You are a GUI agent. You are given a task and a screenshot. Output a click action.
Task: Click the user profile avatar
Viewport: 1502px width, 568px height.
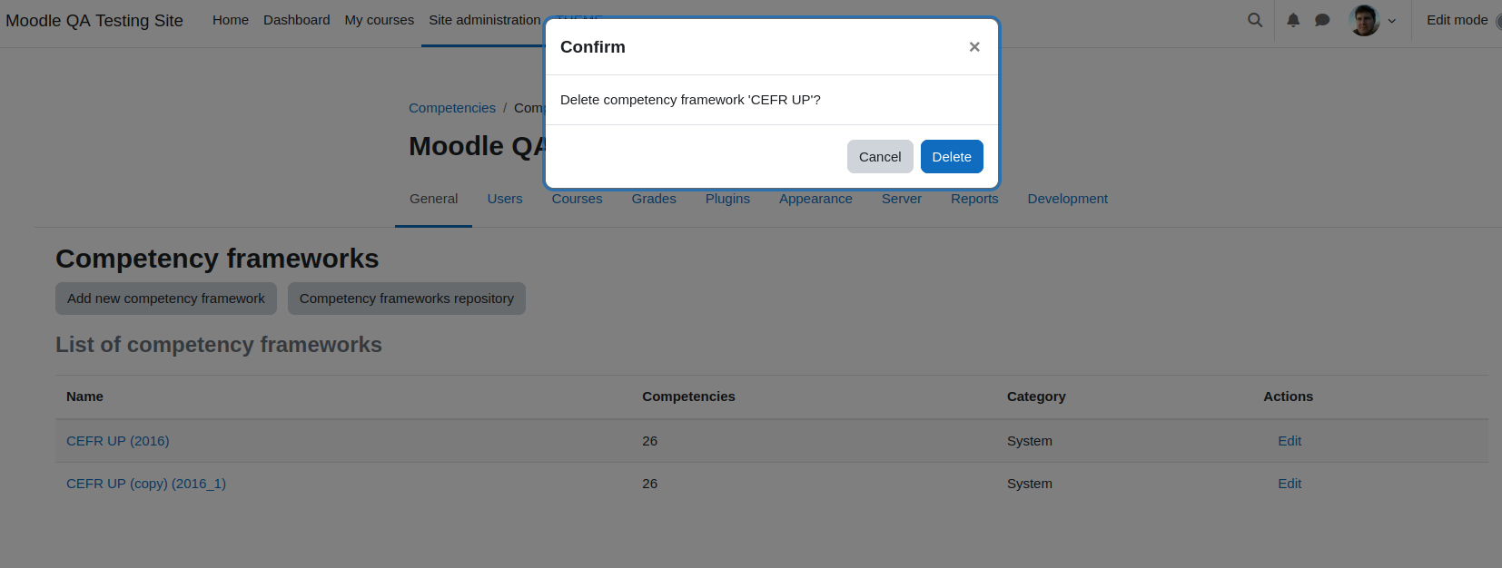[x=1364, y=20]
